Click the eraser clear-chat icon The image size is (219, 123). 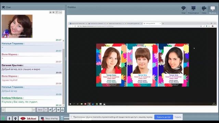pos(50,110)
